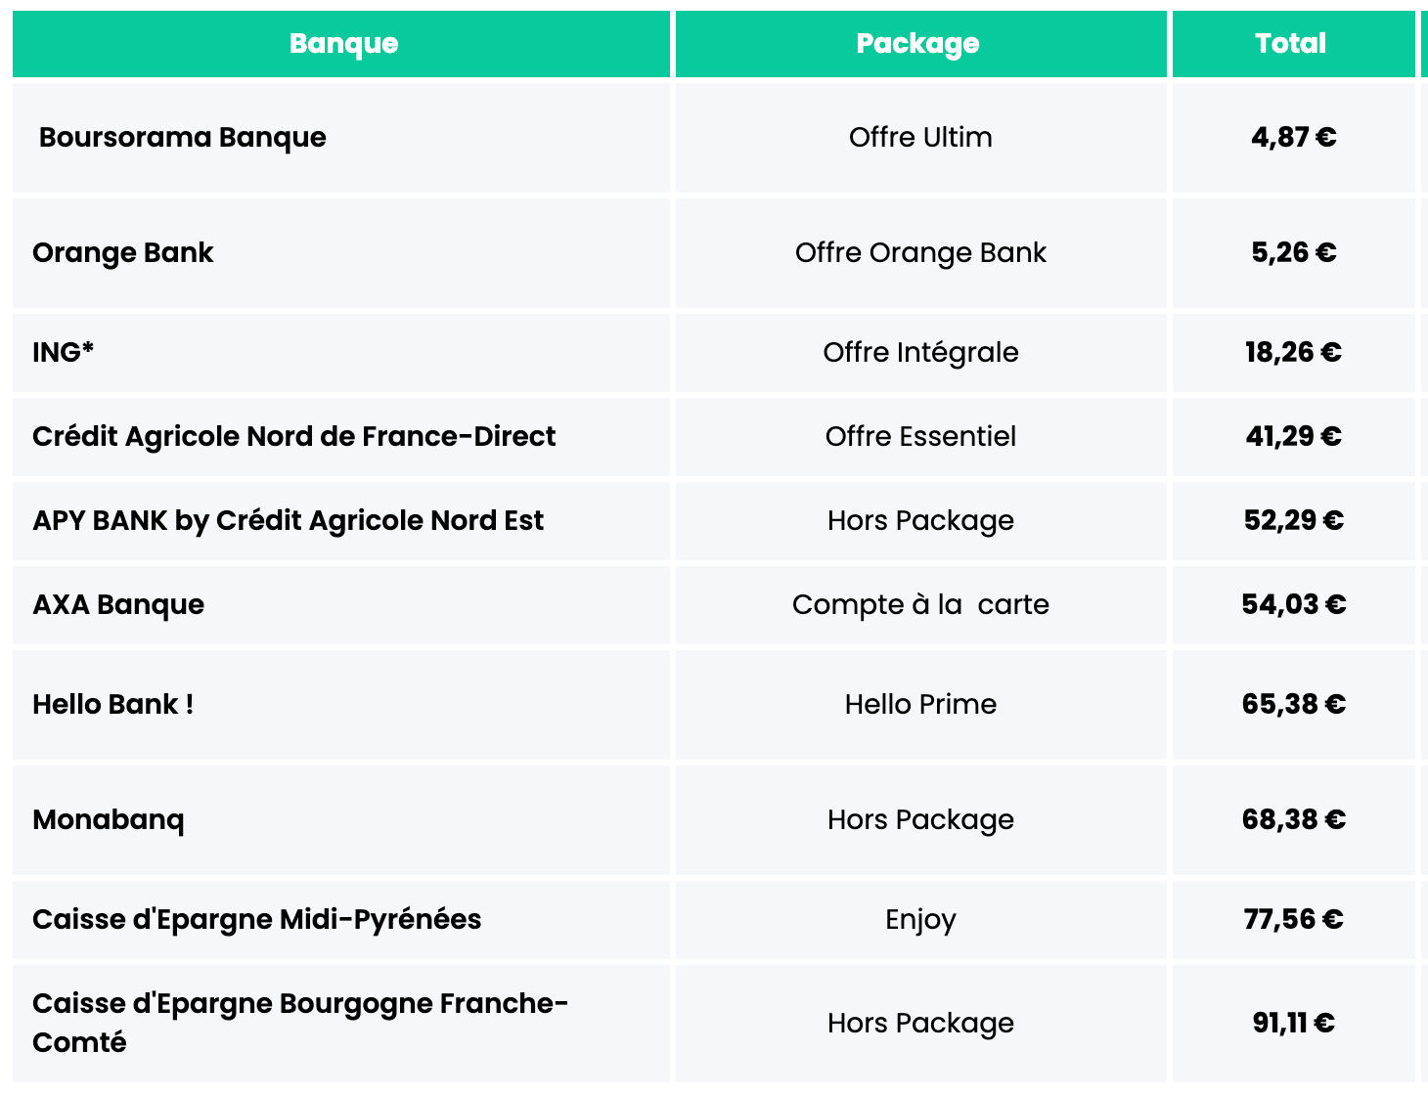Click the Offre Ultim package cell
Screen dimensions: 1428x1095
click(920, 138)
